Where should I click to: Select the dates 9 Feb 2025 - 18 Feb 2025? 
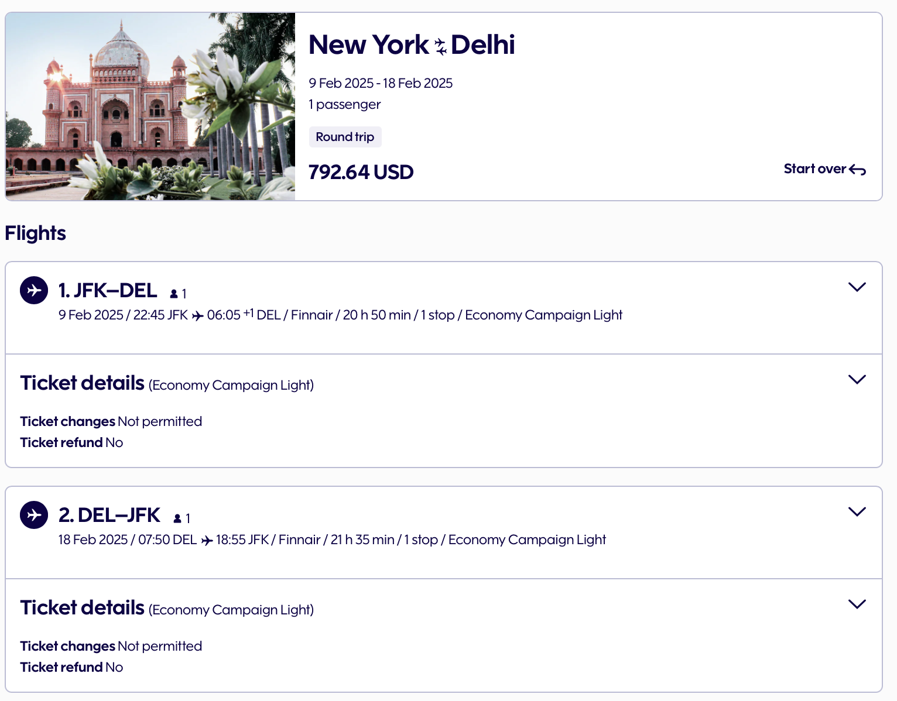(381, 83)
